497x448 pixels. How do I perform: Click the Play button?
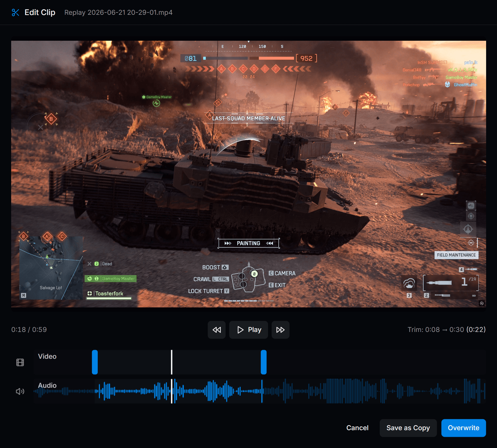[248, 330]
